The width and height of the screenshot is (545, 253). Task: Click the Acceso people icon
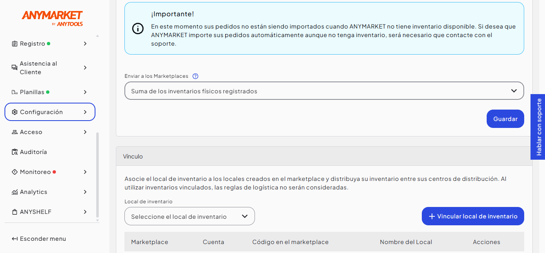tap(15, 132)
